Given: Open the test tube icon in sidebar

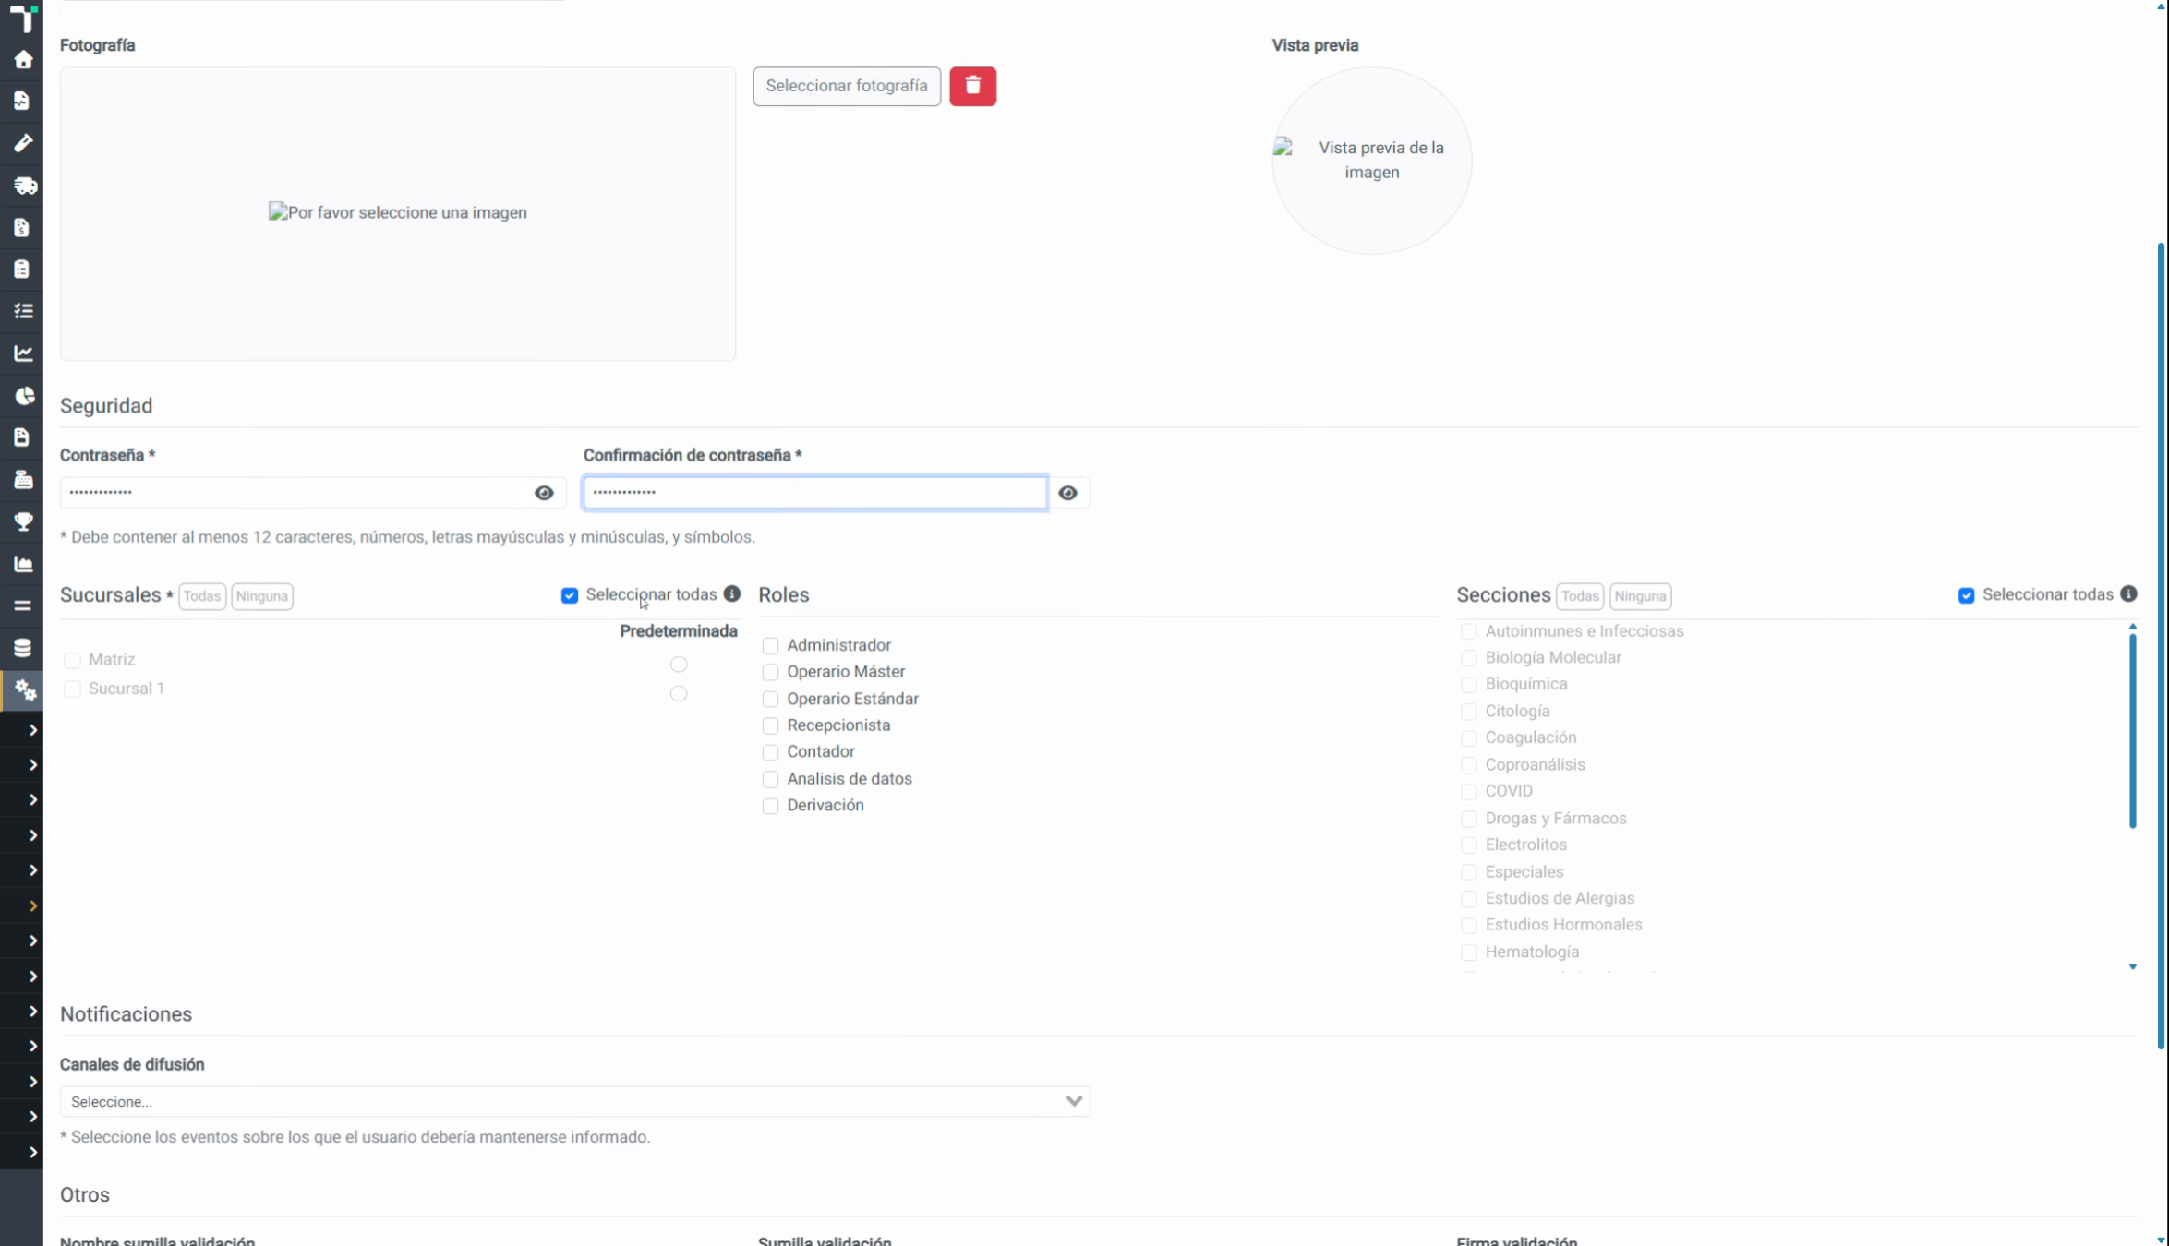Looking at the screenshot, I should 23,143.
